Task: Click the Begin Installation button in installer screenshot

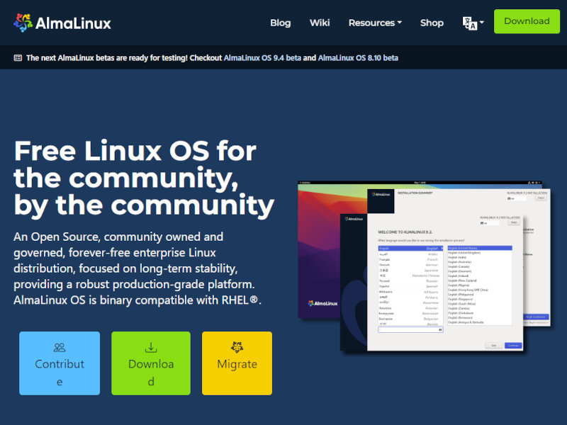Action: coord(535,317)
